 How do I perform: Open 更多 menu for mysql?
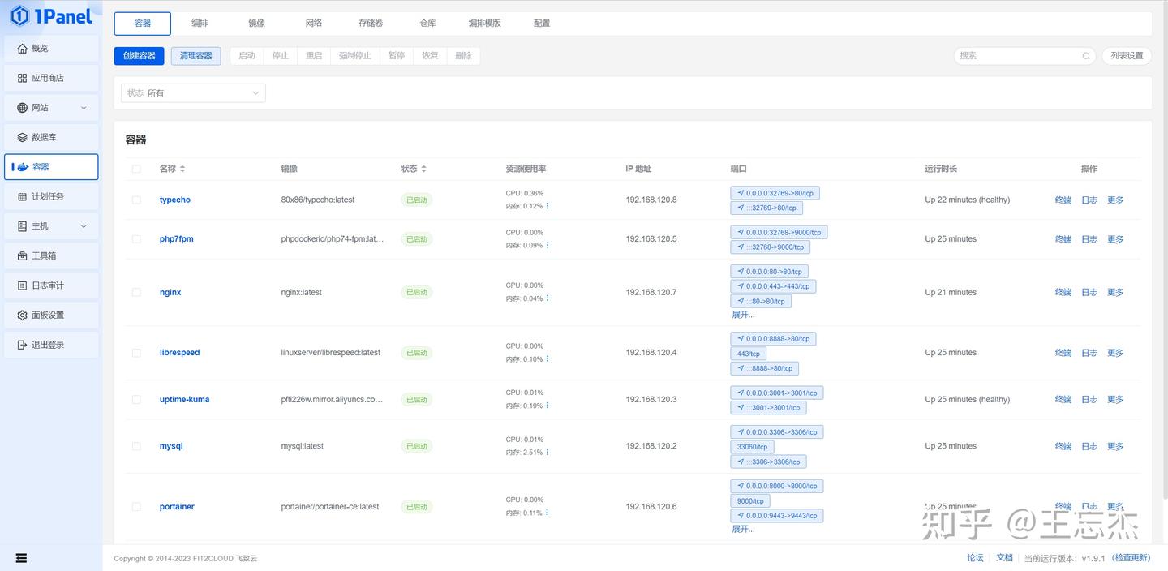tap(1115, 446)
